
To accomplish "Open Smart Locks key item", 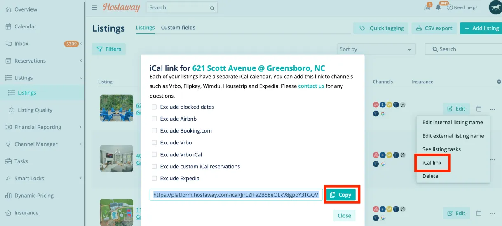I will [x=25, y=178].
